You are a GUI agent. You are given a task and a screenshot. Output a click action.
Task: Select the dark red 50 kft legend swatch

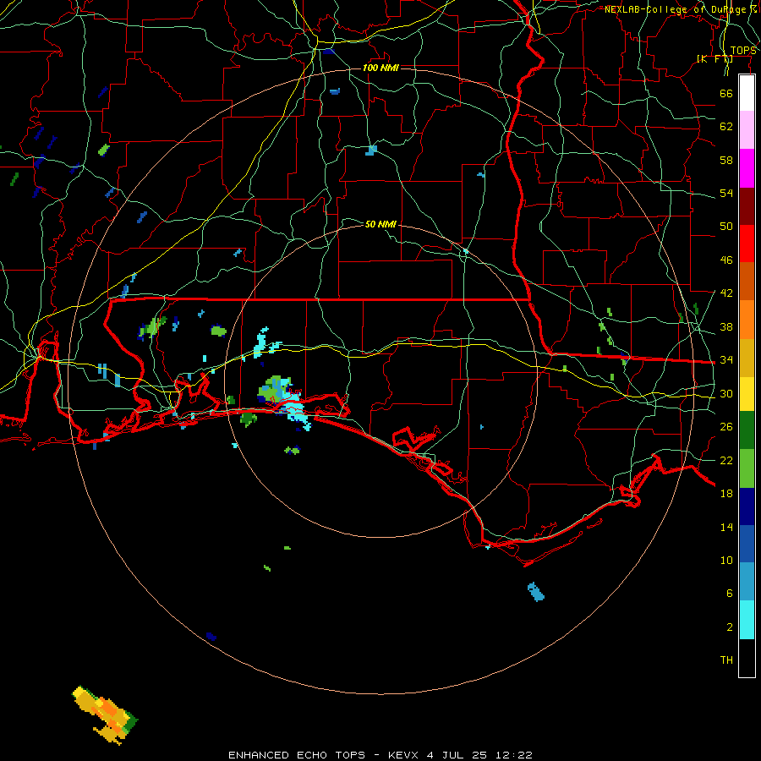(x=747, y=206)
